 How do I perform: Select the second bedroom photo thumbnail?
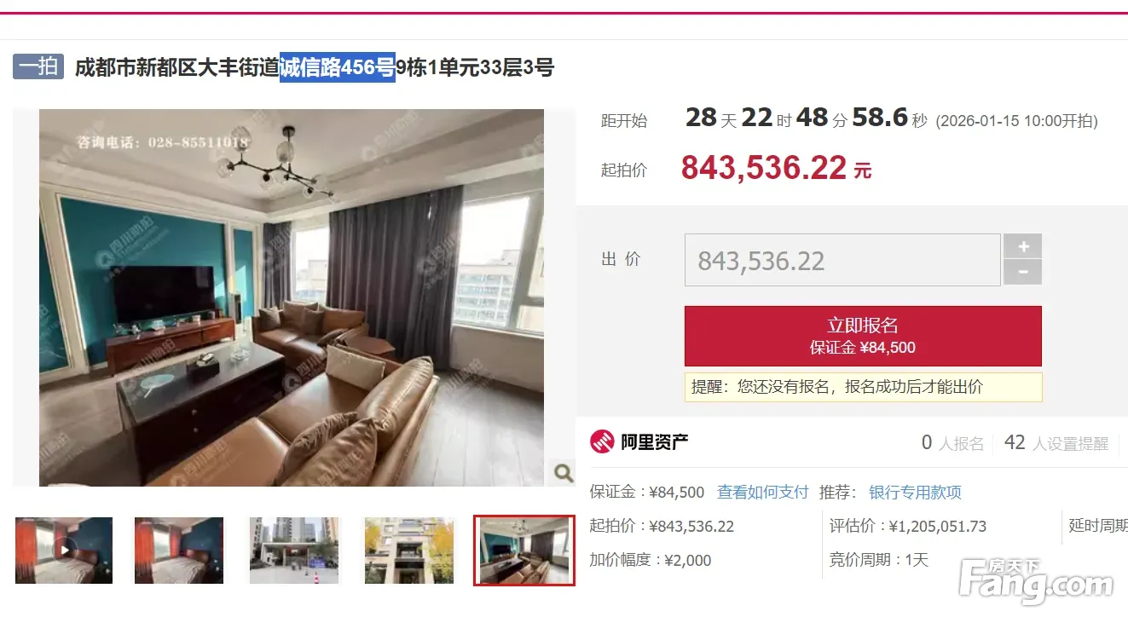point(179,551)
